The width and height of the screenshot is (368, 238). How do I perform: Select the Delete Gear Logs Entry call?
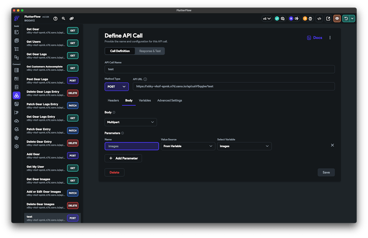click(x=52, y=93)
